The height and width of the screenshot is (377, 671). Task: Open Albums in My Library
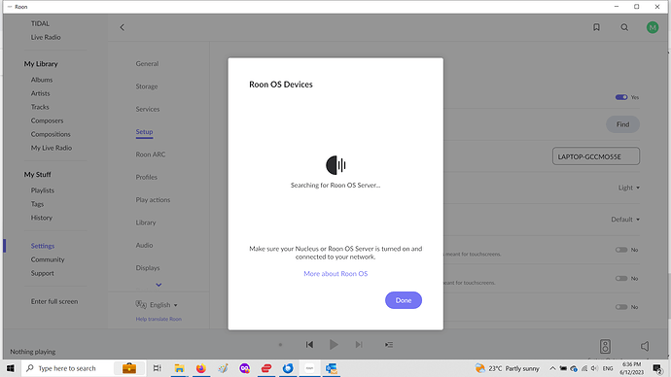42,80
